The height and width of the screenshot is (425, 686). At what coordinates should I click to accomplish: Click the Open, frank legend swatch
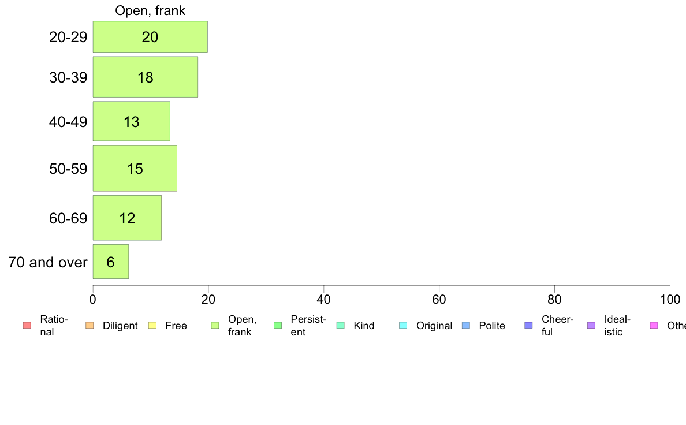point(215,325)
